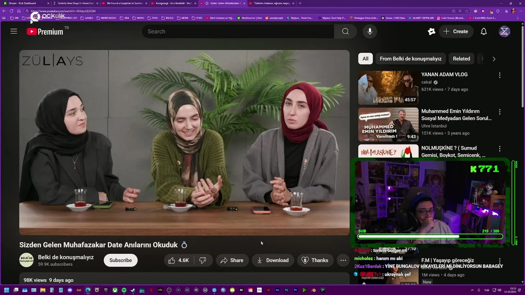Open NOLMUŞKİNE video title link
The image size is (525, 295).
coord(453,152)
